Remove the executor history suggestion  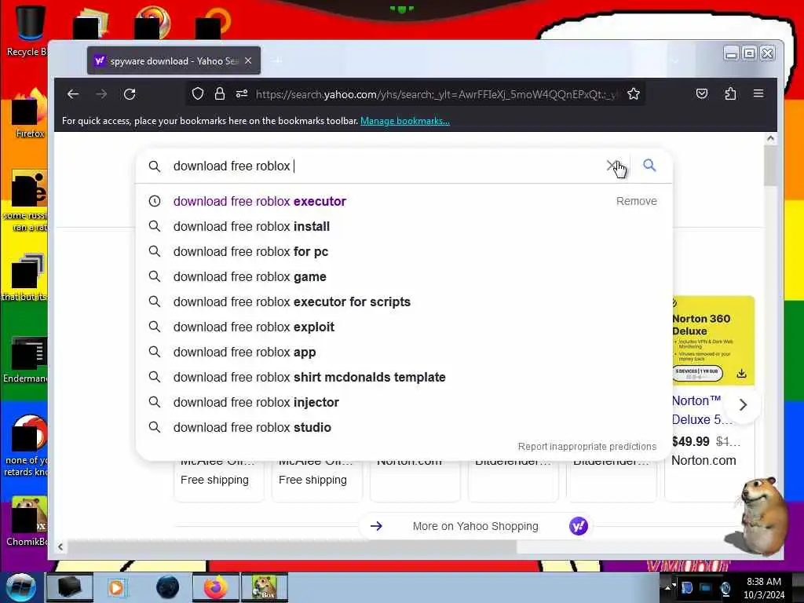[636, 201]
